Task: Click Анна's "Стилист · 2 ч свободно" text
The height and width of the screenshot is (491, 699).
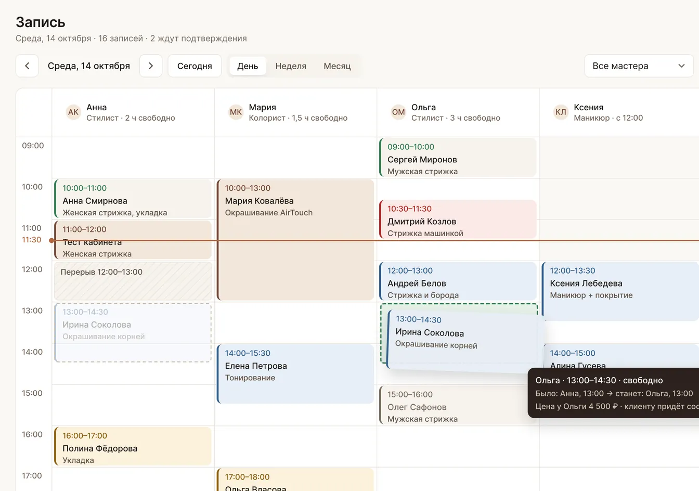Action: click(x=131, y=118)
